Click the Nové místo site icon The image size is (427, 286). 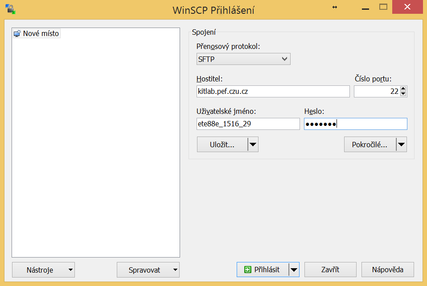coord(18,33)
